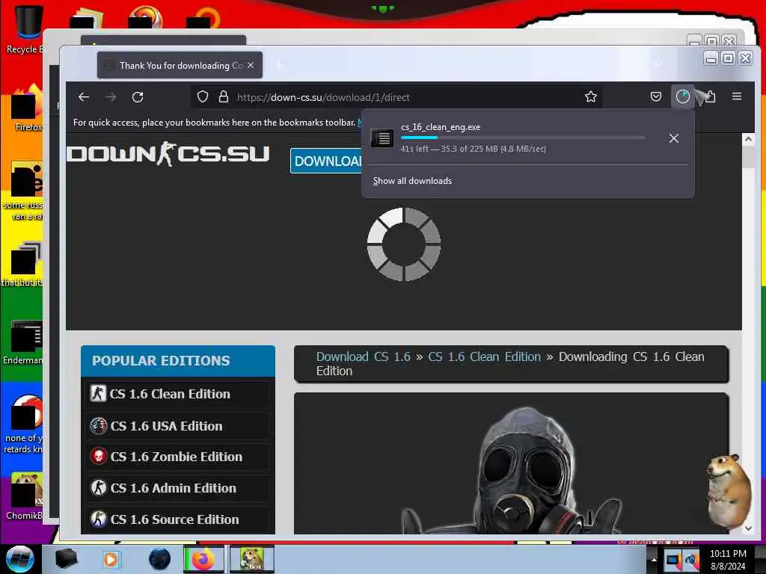Bookmark this page with the star icon
766x574 pixels.
(591, 97)
